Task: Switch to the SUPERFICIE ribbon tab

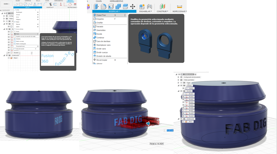Action: [28, 1]
